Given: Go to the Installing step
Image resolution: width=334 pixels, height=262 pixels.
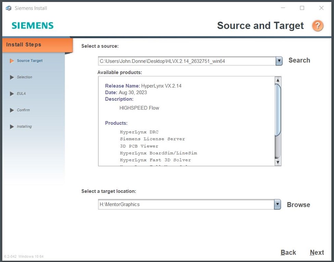Looking at the screenshot, I should [24, 126].
